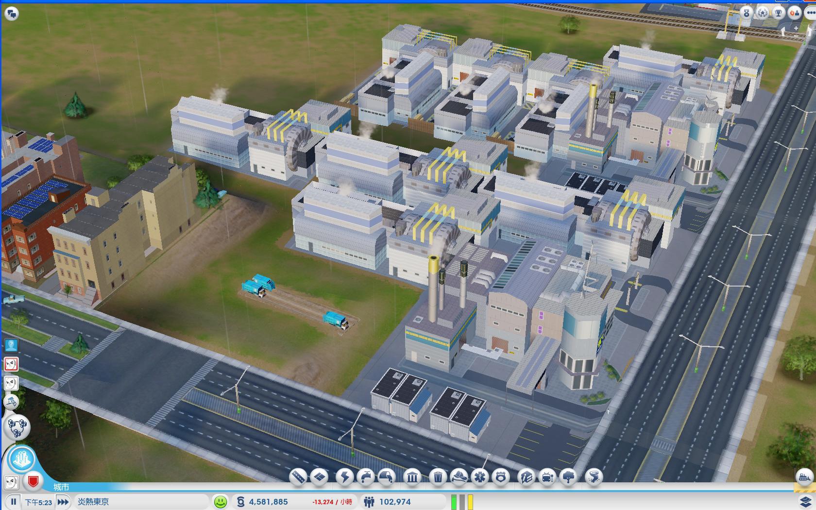The height and width of the screenshot is (510, 816).
Task: Open the construction crane building editor icon
Action: point(11,402)
